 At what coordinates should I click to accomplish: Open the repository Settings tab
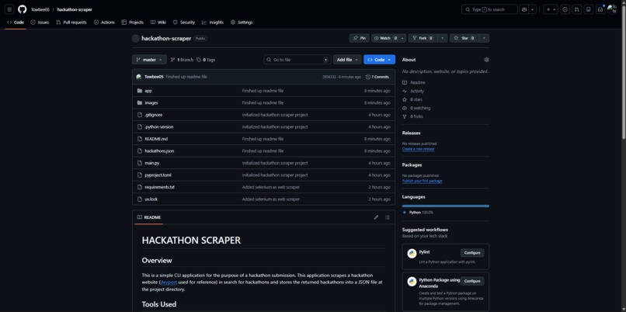click(242, 23)
